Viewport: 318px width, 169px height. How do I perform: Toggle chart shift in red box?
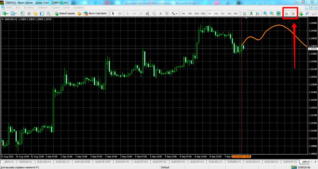click(293, 14)
